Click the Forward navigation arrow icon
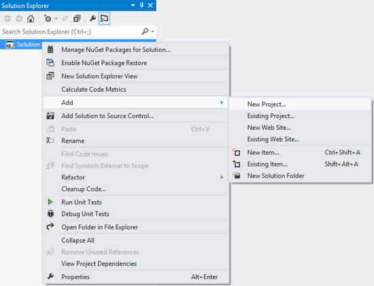This screenshot has height=286, width=374. point(19,18)
